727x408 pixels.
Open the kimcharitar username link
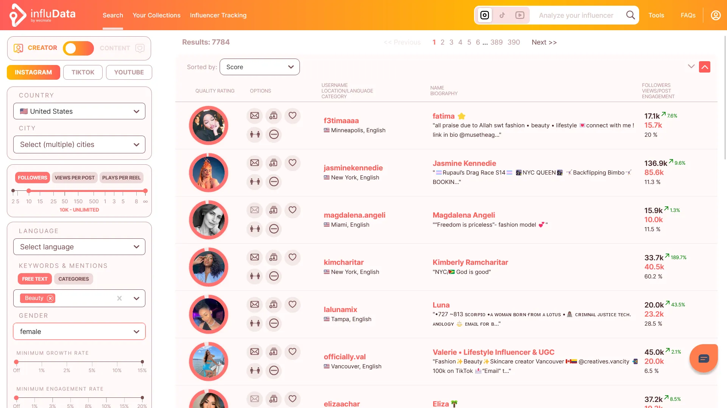pyautogui.click(x=343, y=263)
